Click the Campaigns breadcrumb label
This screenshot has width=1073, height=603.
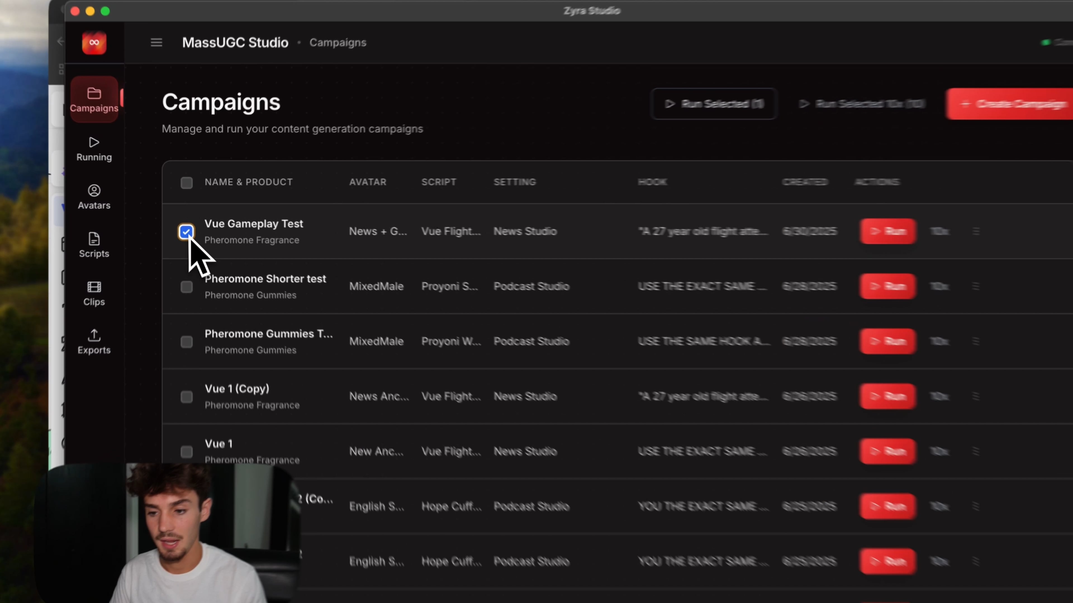pos(337,42)
